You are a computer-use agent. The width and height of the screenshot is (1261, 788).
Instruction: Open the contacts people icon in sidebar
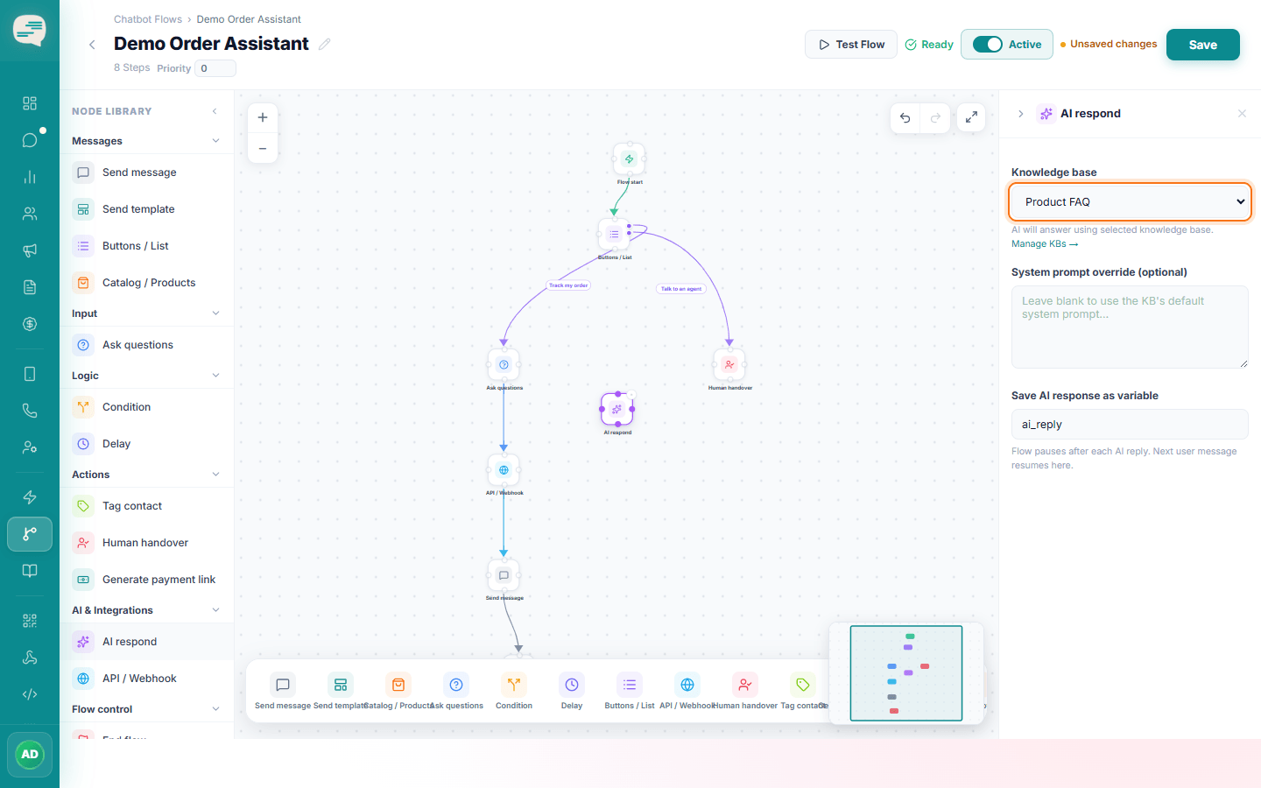pos(30,214)
